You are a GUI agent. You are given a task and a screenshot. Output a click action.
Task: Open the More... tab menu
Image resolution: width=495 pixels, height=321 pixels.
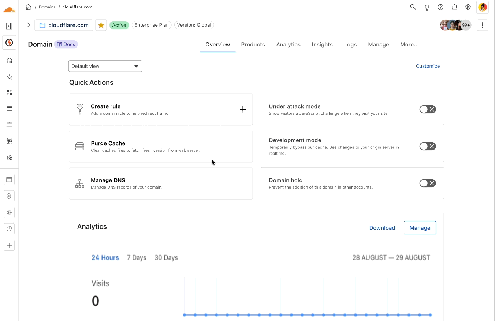[x=409, y=45]
